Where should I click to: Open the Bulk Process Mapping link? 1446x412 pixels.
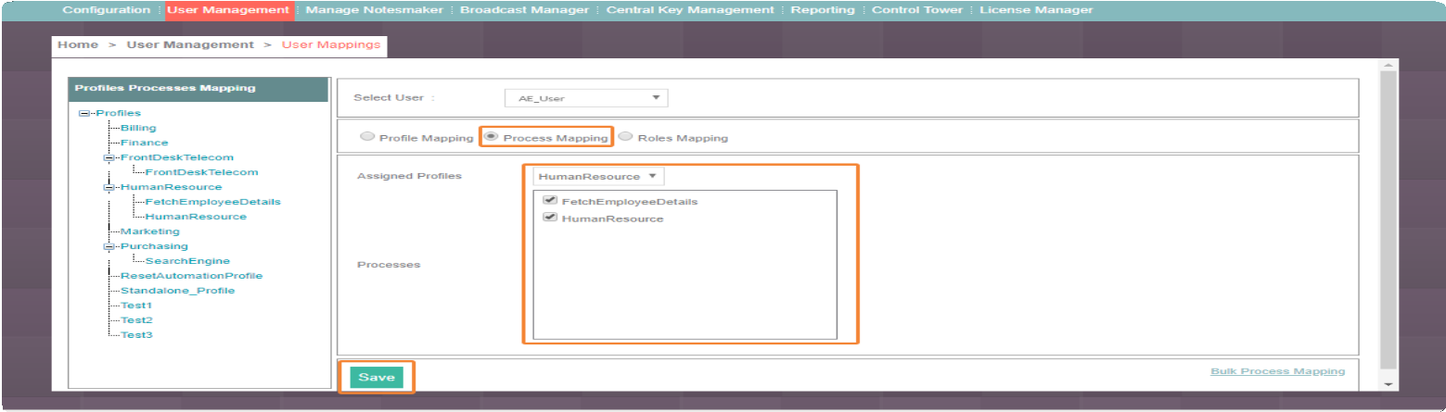click(1277, 371)
